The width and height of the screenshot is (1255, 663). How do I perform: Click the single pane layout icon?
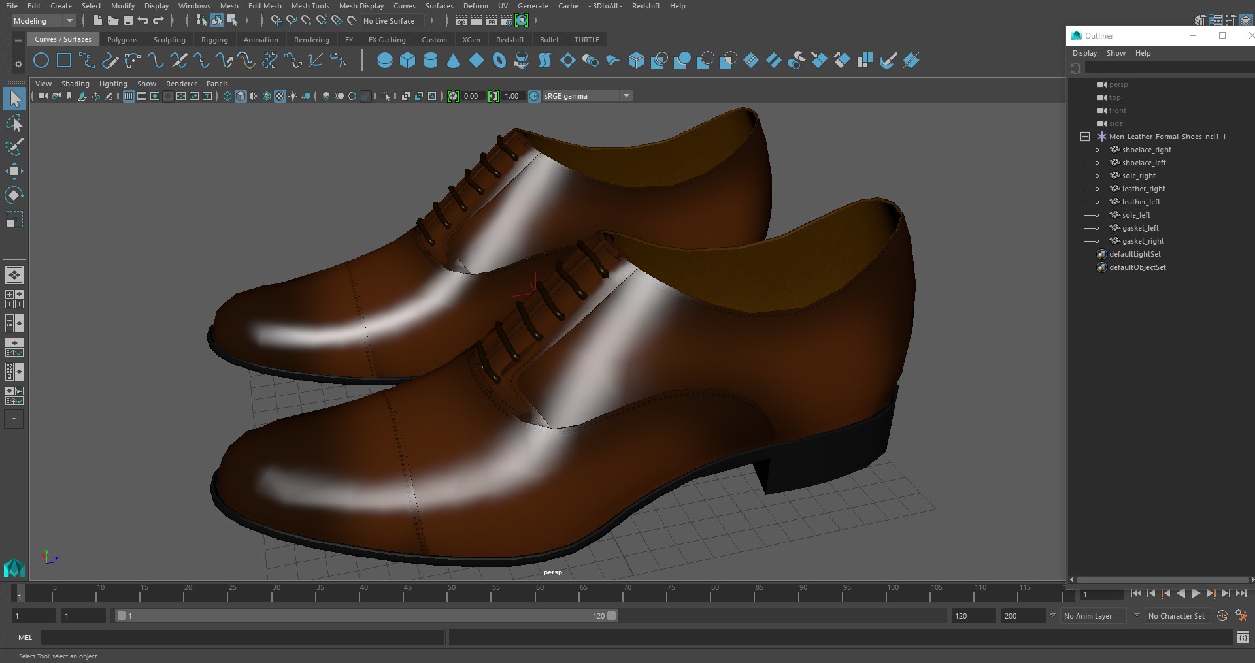pos(14,275)
